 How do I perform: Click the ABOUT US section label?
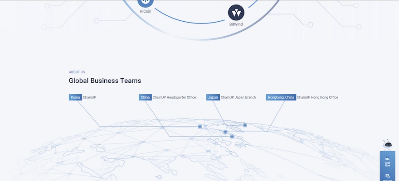point(77,72)
